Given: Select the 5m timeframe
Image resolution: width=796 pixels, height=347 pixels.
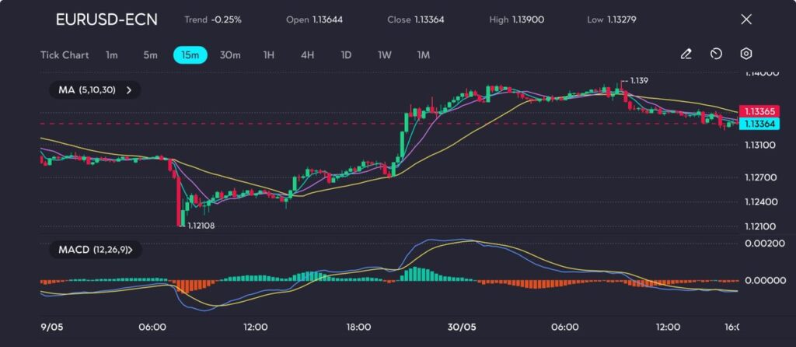Looking at the screenshot, I should 150,55.
